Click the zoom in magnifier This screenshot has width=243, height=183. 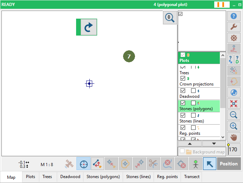click(x=234, y=126)
